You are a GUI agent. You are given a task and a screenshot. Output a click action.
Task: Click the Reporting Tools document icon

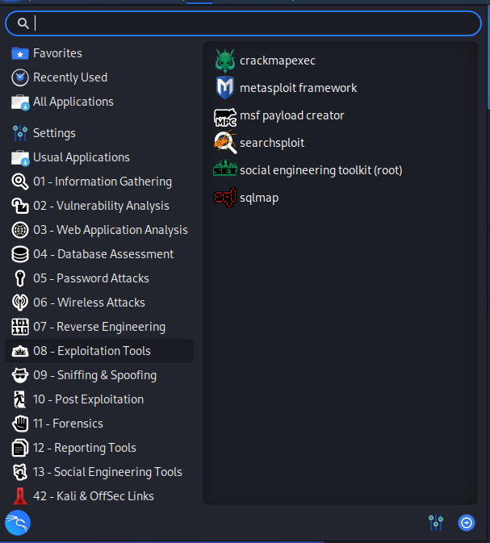[20, 448]
